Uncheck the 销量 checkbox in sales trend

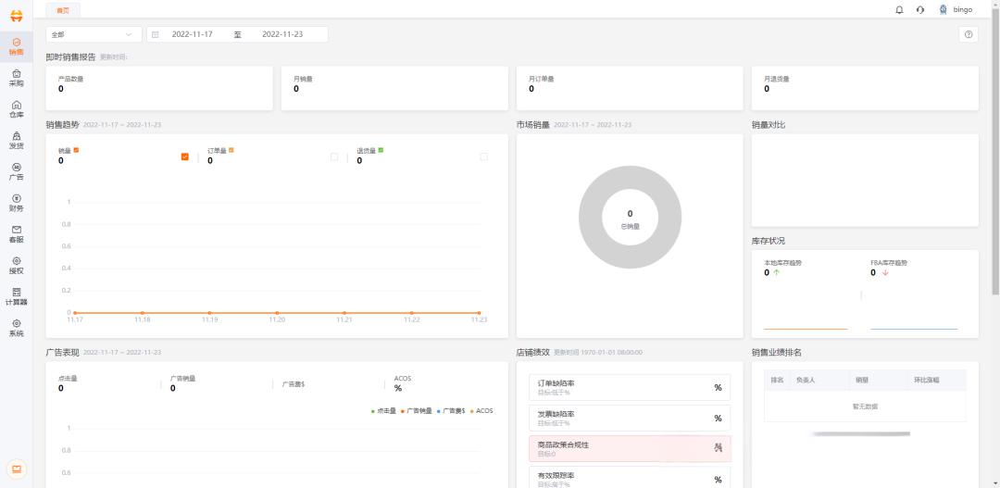pos(185,156)
